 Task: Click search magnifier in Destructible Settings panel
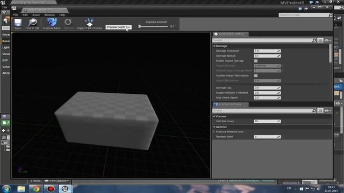coord(314,40)
